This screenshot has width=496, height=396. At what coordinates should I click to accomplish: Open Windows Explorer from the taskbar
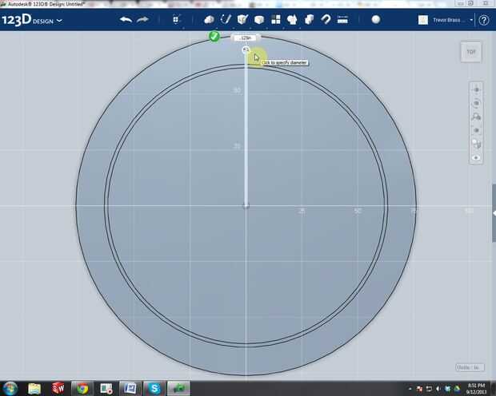(x=34, y=389)
